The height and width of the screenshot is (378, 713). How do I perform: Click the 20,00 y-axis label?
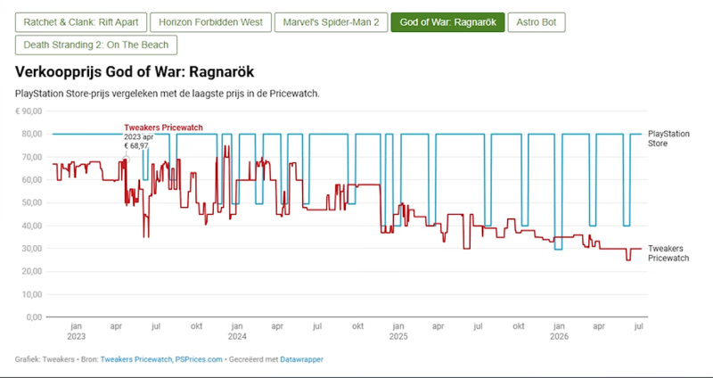pos(32,272)
